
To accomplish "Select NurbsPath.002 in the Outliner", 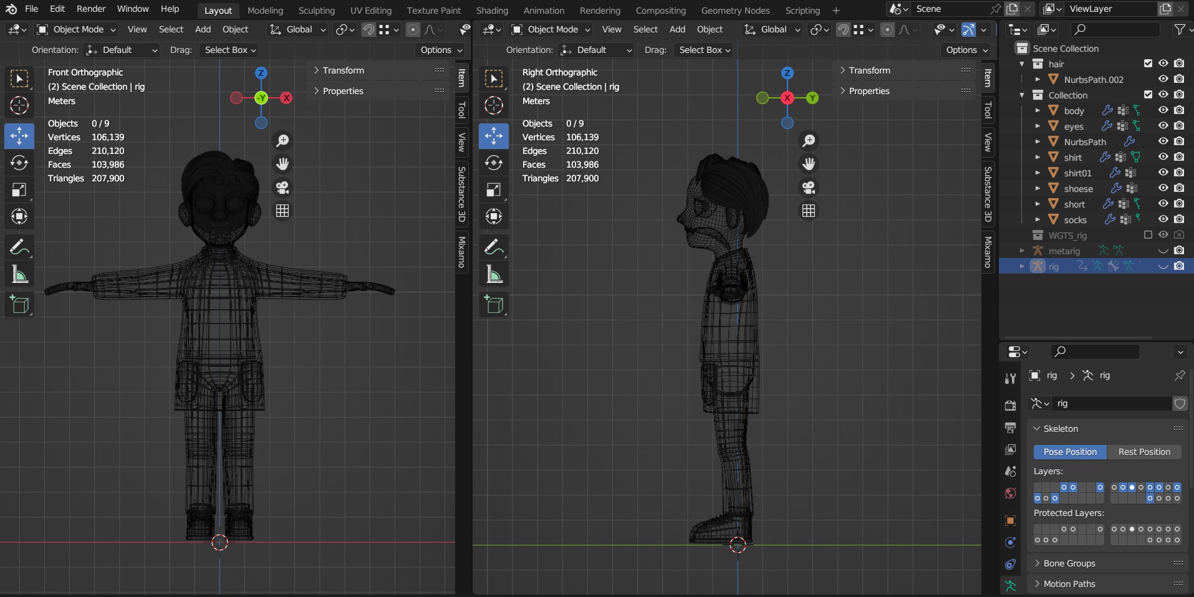I will point(1094,79).
